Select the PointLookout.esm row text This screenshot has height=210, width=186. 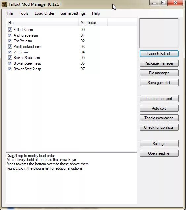27,47
